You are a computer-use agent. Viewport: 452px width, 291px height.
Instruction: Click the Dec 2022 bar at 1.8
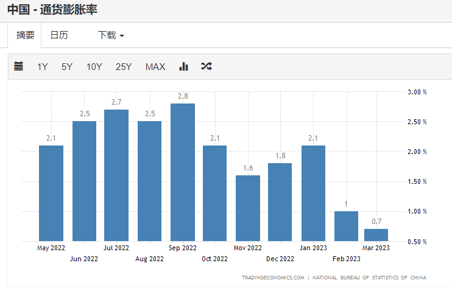click(x=280, y=202)
